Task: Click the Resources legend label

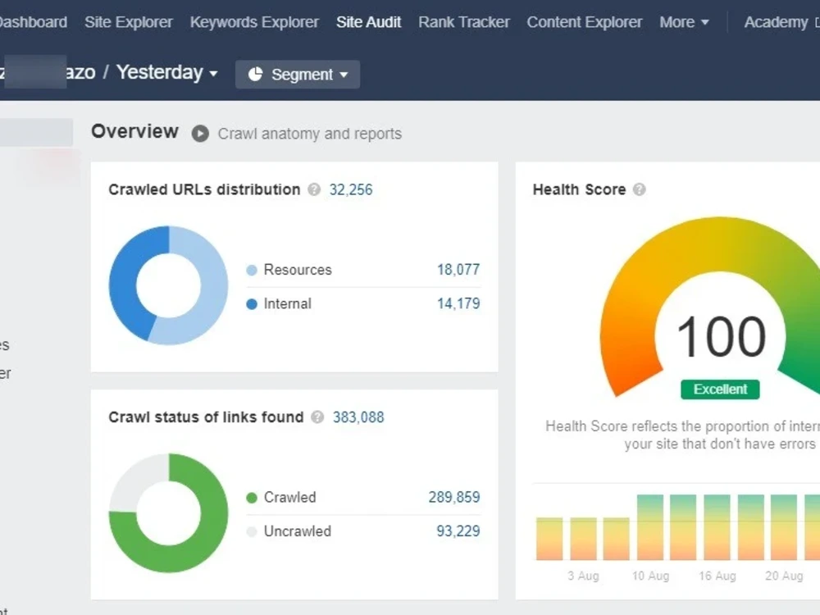Action: coord(298,270)
